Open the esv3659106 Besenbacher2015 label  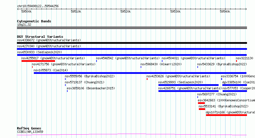(91, 88)
